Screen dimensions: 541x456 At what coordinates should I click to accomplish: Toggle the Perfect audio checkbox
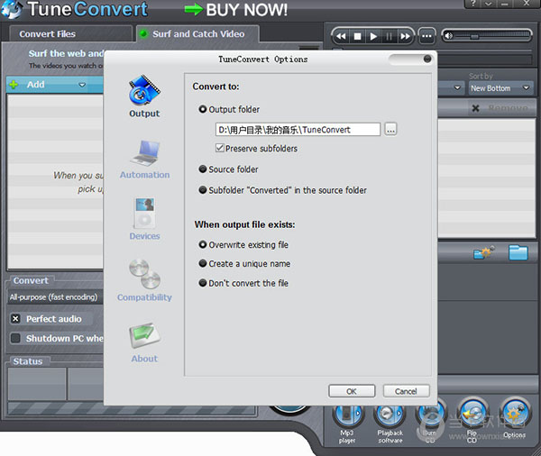coord(15,319)
